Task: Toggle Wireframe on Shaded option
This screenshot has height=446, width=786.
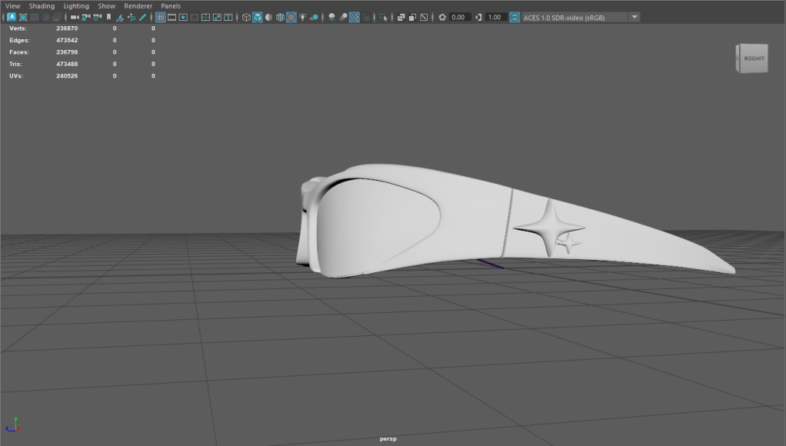Action: pyautogui.click(x=280, y=17)
